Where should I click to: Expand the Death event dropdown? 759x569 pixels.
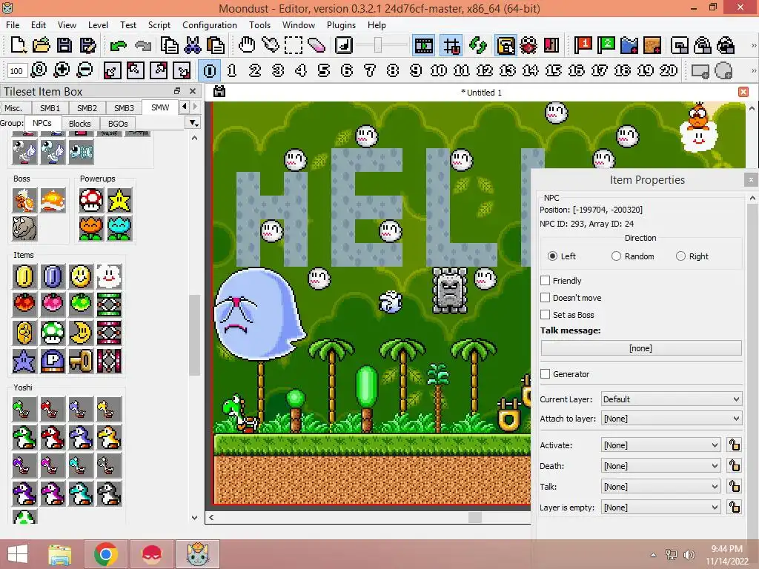[660, 466]
